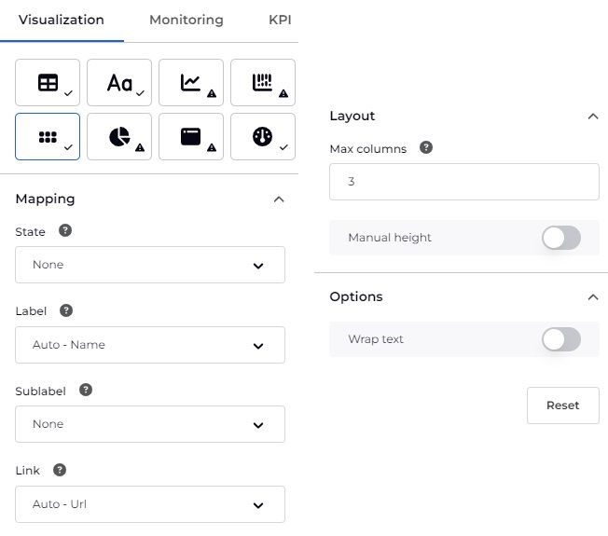Screen dimensions: 608x536
Task: Open the State help tooltip icon
Action: coord(65,230)
